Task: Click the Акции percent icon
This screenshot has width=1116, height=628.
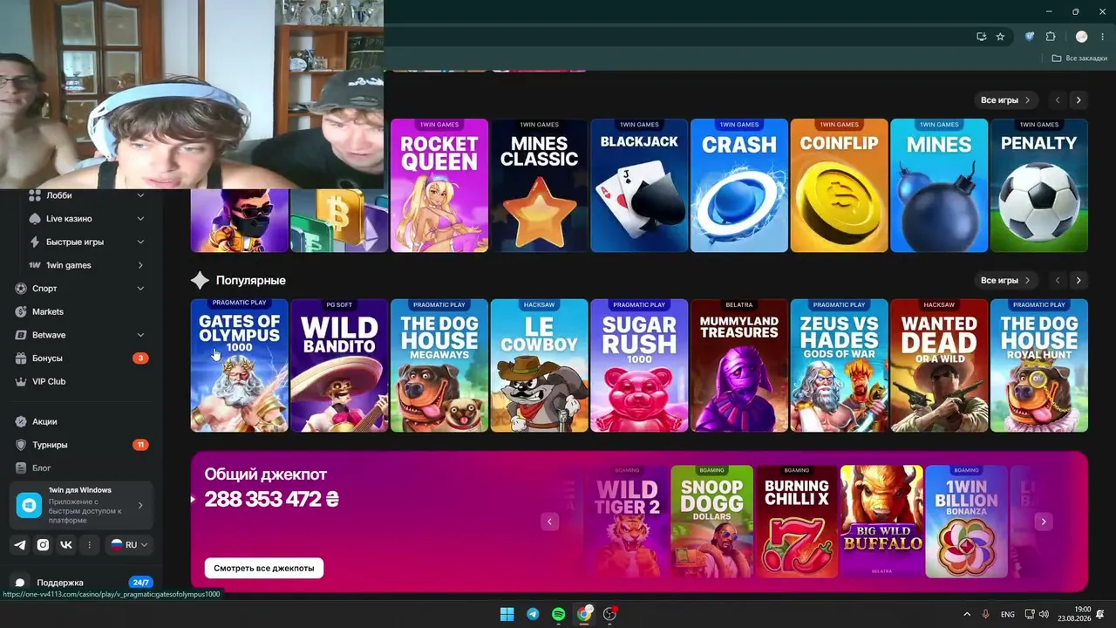Action: tap(22, 421)
